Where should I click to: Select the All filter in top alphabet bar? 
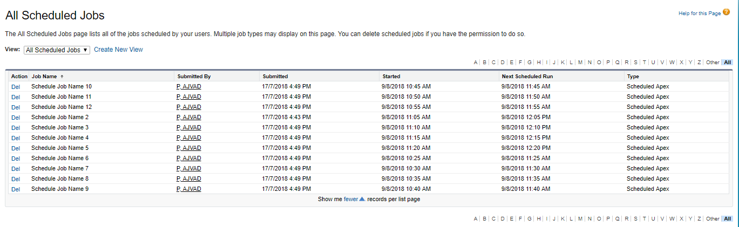[x=728, y=63]
